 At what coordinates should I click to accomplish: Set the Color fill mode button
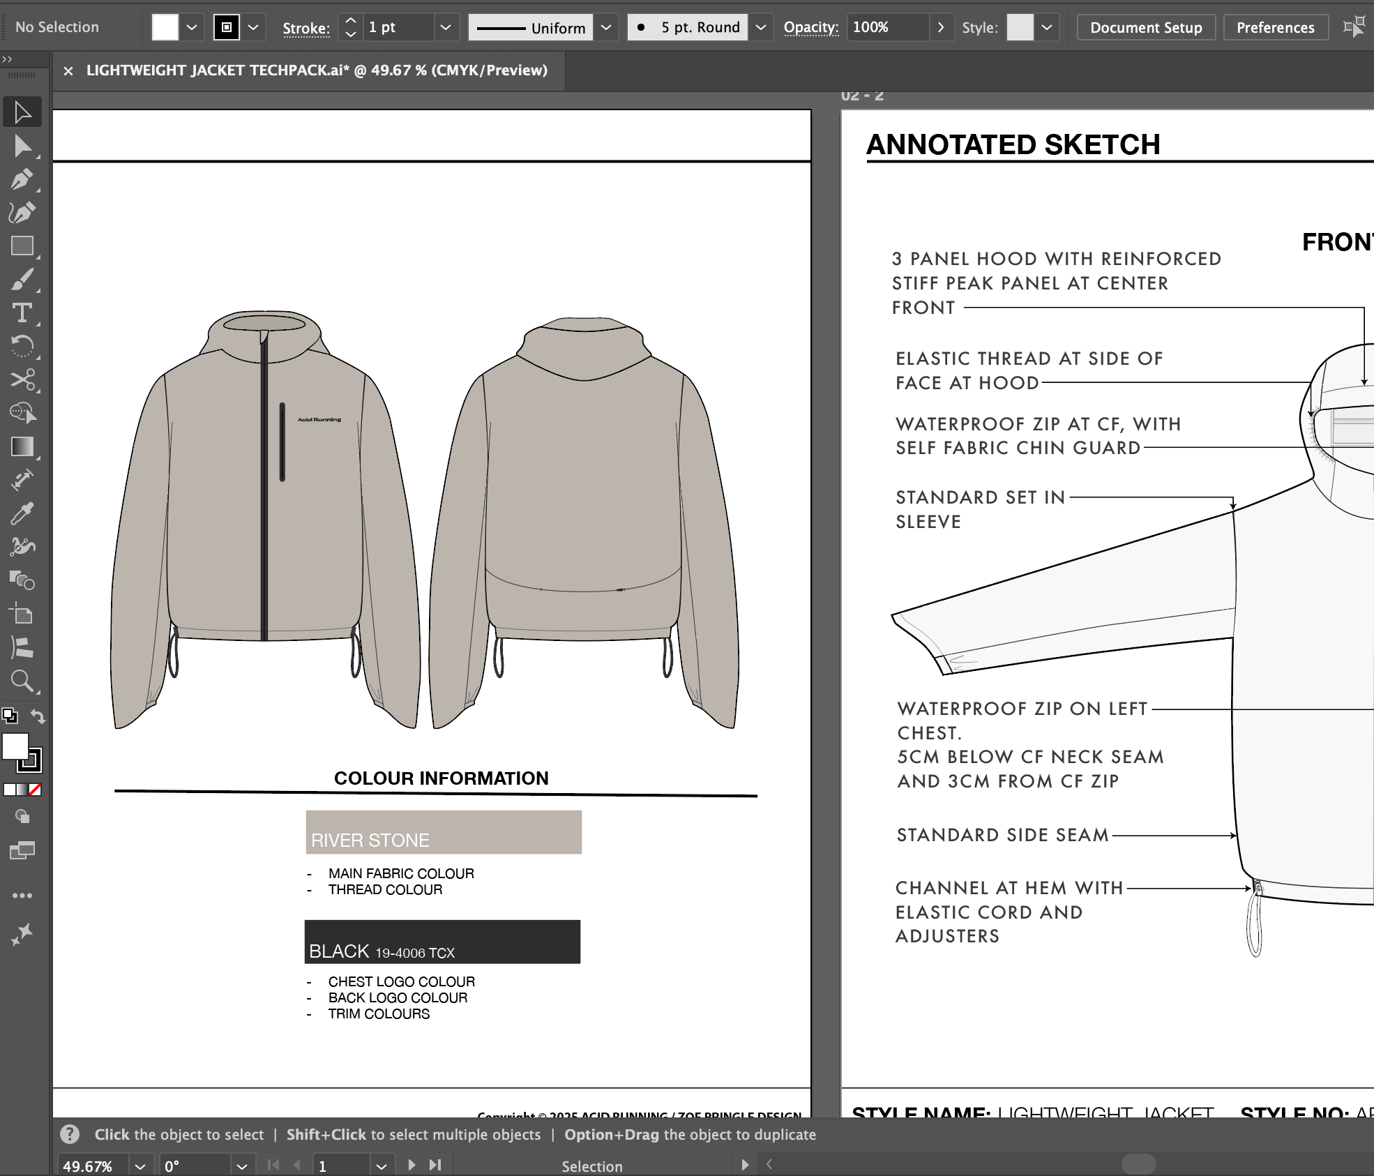[9, 790]
